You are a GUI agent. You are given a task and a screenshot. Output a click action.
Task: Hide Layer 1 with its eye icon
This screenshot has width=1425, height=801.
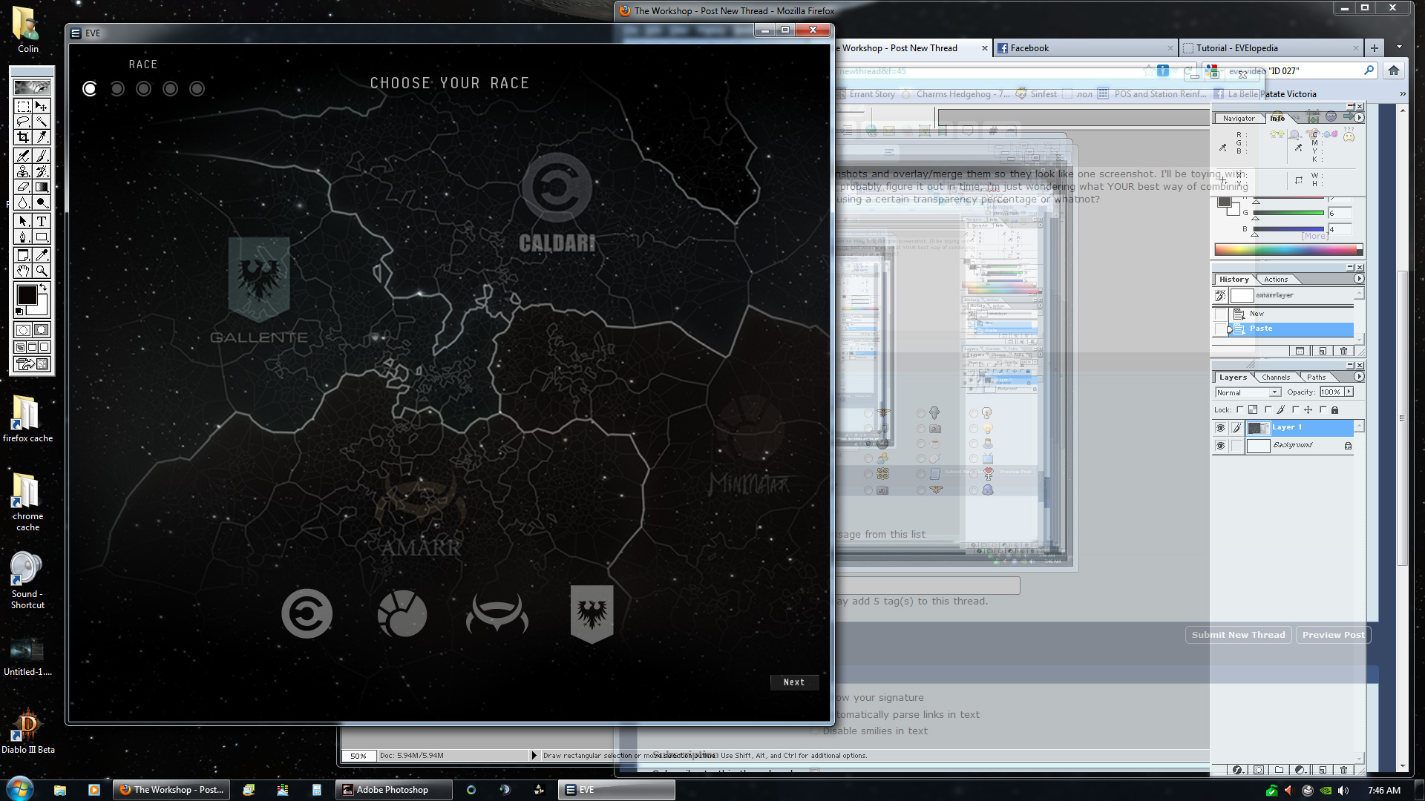click(1220, 428)
